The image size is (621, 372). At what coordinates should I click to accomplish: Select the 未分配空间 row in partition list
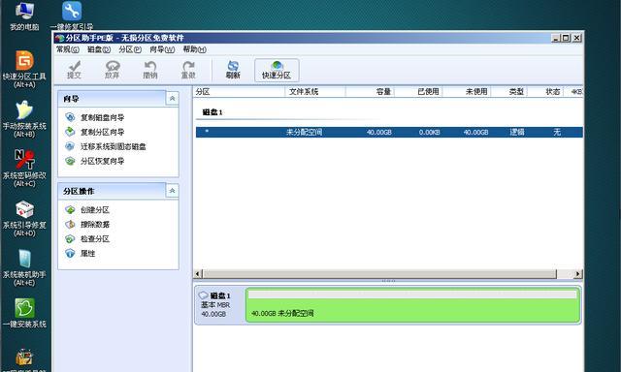[389, 132]
